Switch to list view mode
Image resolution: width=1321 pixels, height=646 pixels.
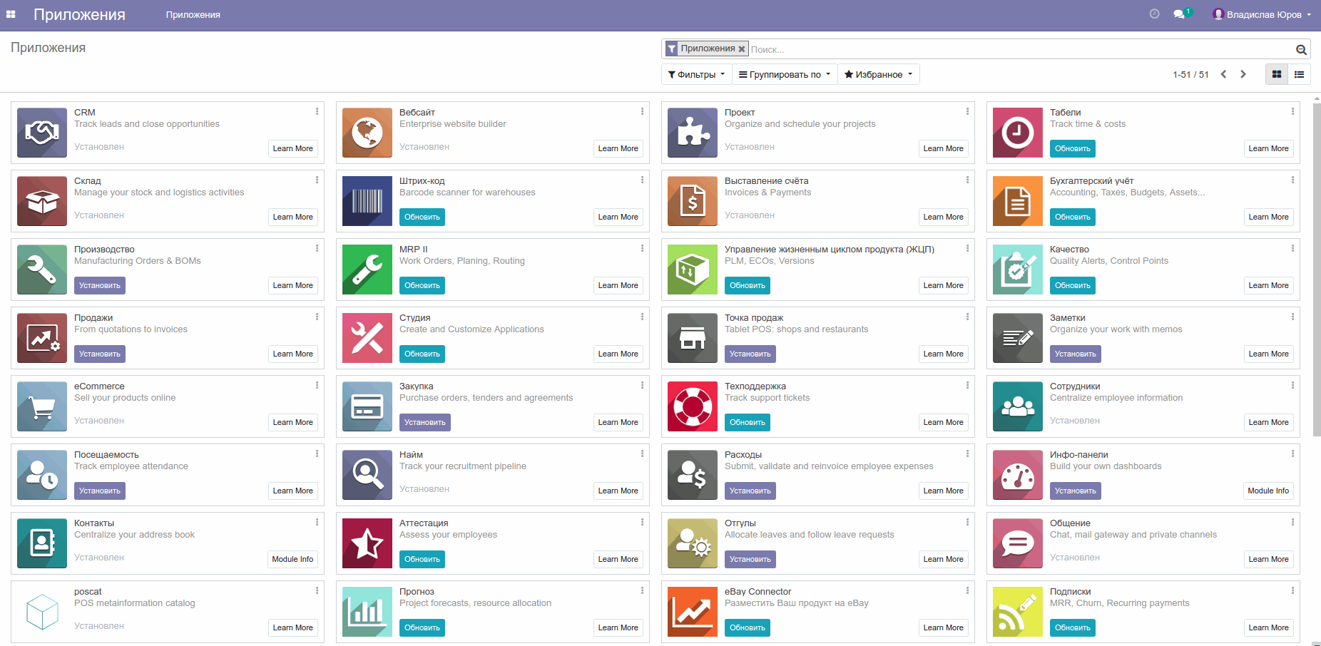(1300, 74)
